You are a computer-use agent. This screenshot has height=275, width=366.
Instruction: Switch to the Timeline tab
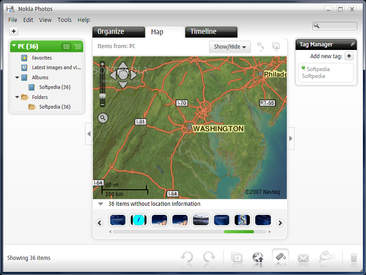[x=211, y=32]
